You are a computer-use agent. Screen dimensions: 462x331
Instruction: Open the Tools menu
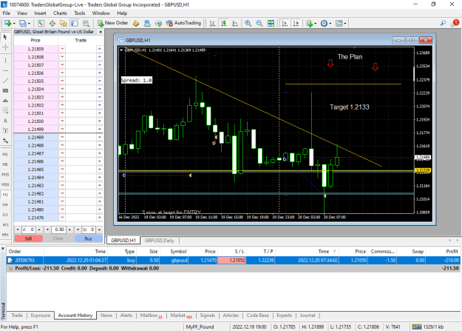click(x=80, y=13)
